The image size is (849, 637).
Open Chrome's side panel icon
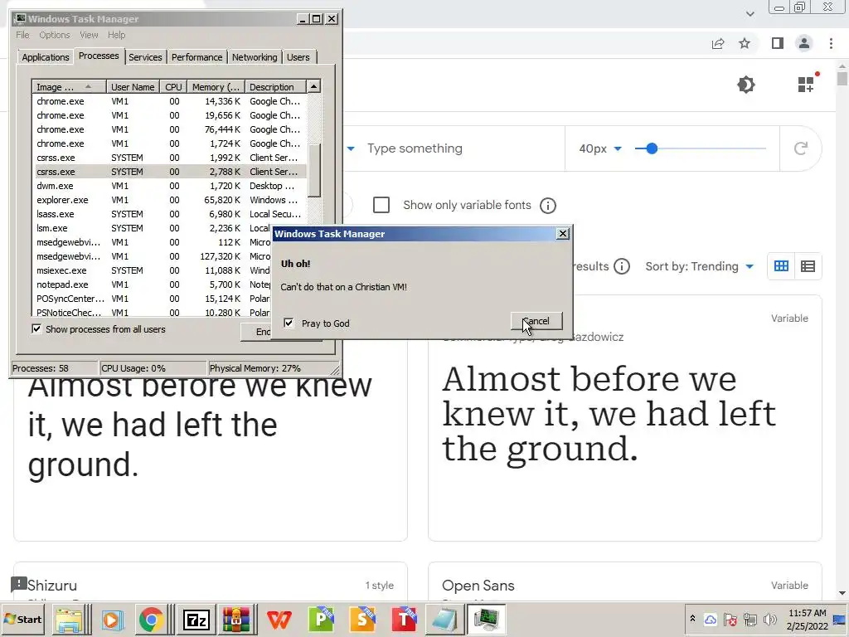pos(778,43)
